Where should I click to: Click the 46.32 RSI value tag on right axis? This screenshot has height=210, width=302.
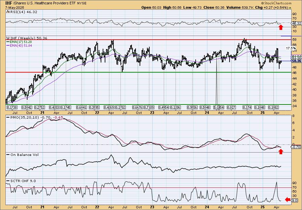(296, 23)
